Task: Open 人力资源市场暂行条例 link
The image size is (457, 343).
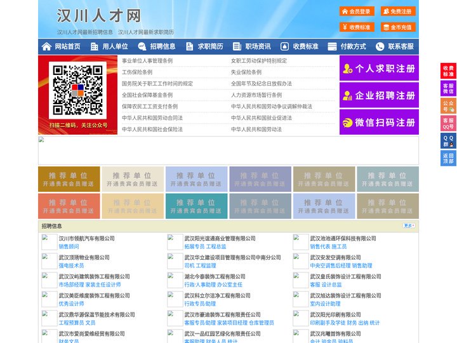Action: (x=256, y=95)
